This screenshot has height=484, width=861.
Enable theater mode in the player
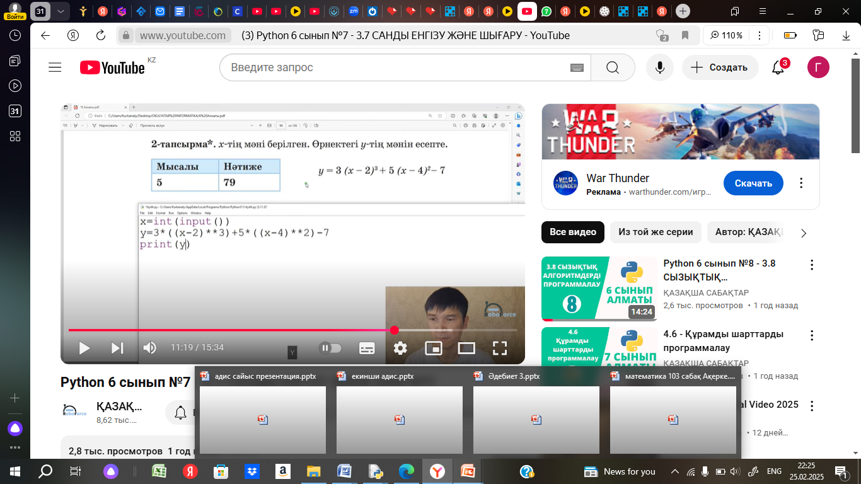click(x=466, y=348)
